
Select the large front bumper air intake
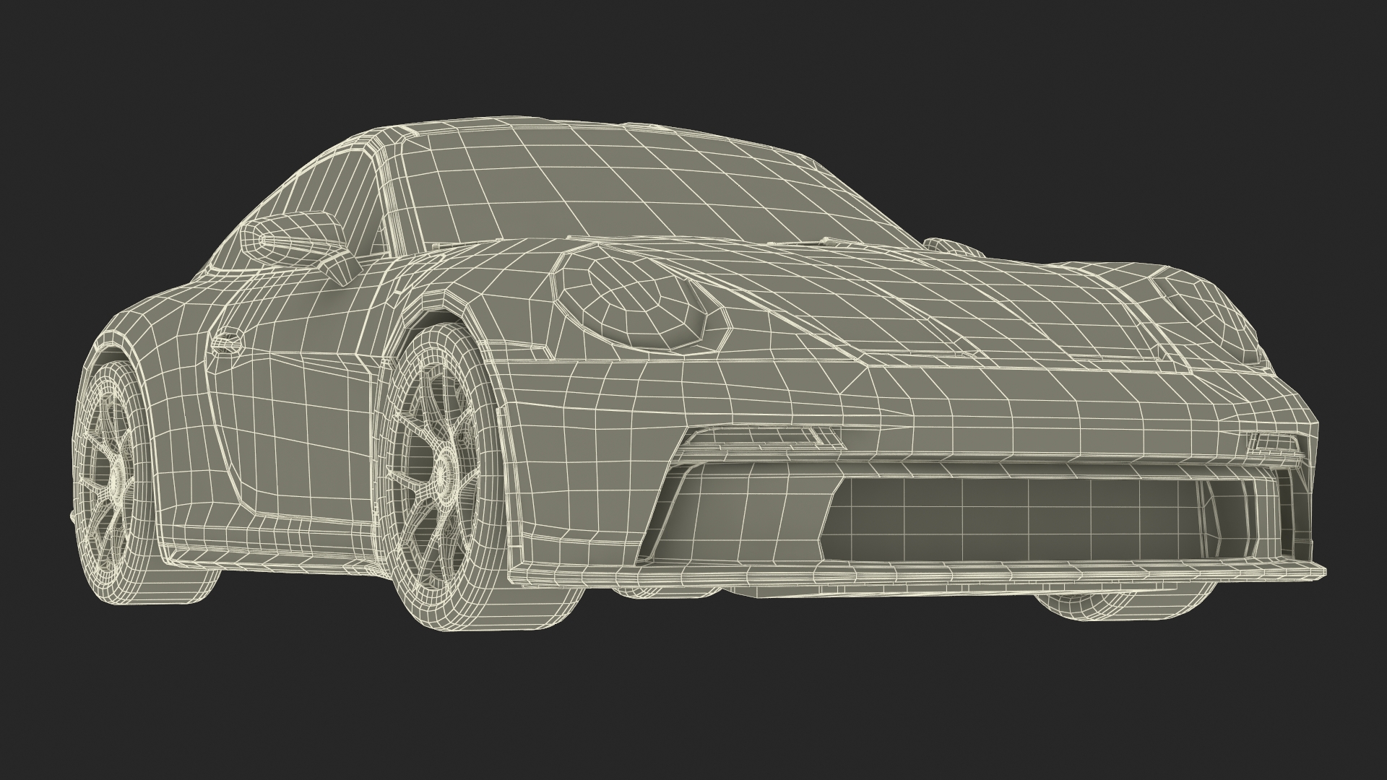(1011, 520)
